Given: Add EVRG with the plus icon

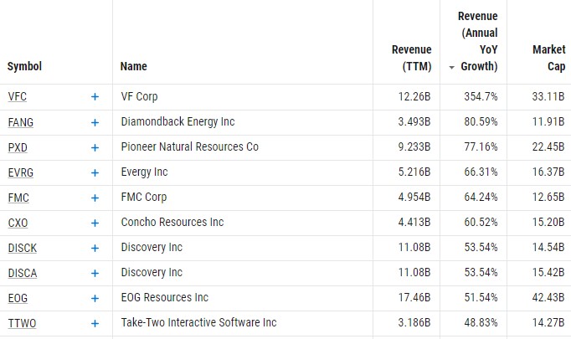Looking at the screenshot, I should pyautogui.click(x=95, y=173).
